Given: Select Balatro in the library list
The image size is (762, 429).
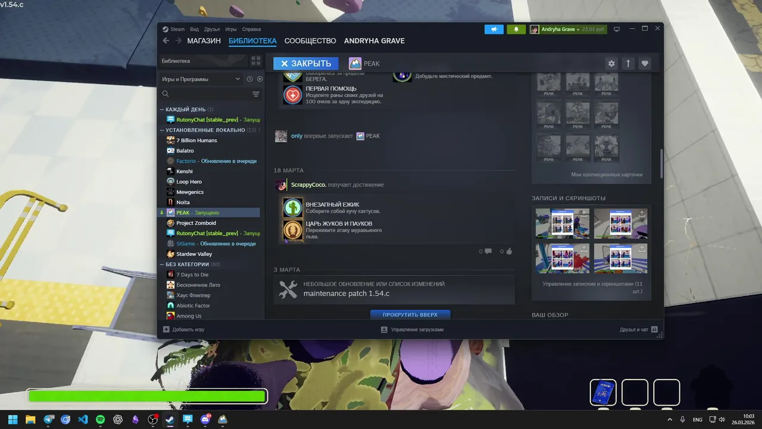Looking at the screenshot, I should 185,151.
